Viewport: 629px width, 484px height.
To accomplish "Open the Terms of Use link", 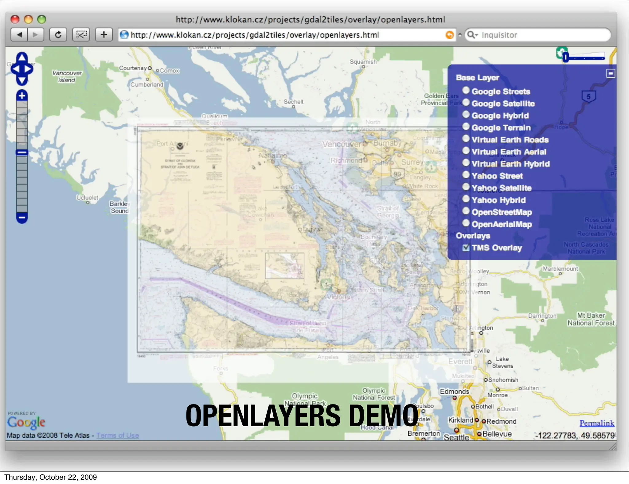I will tap(118, 435).
